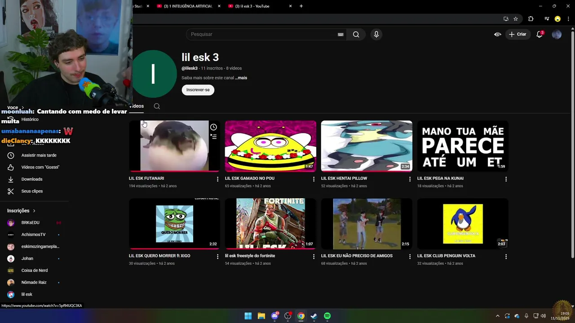The width and height of the screenshot is (575, 323).
Task: Go to AchismosTV subscription channel
Action: click(33, 235)
